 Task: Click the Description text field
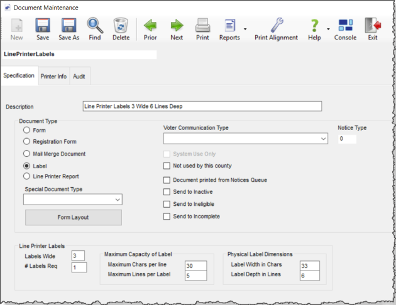202,107
